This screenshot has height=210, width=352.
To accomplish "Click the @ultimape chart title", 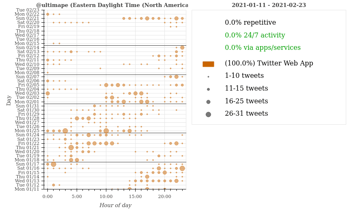I will point(112,5).
